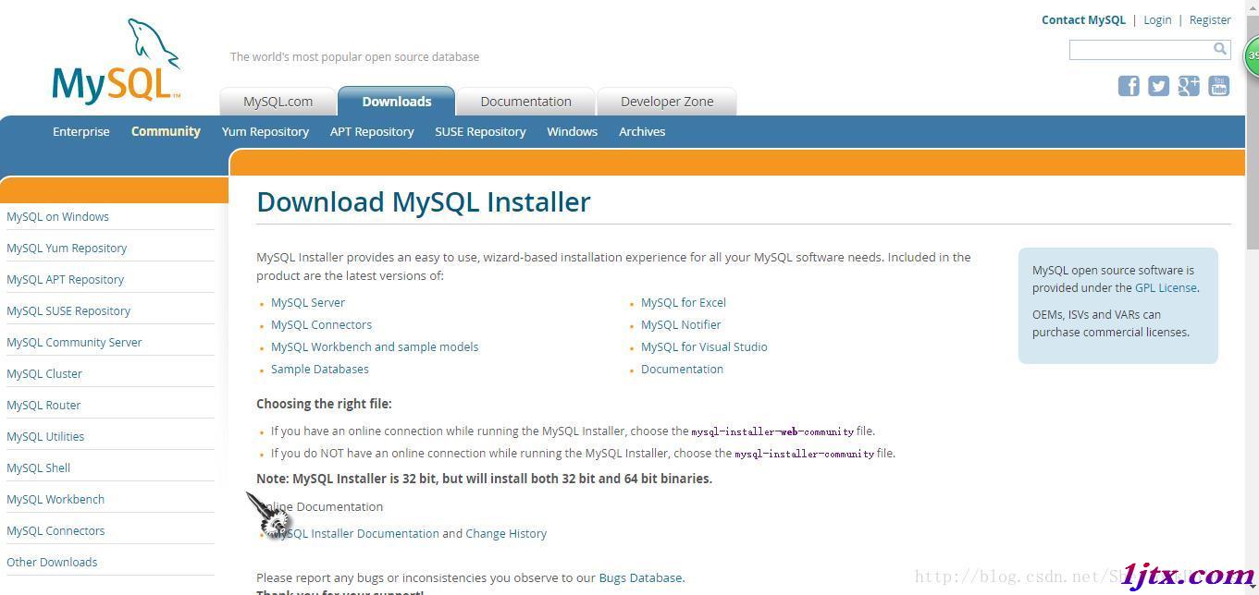Follow MySQL Workbench and sample models link
This screenshot has height=595, width=1259.
[x=375, y=346]
